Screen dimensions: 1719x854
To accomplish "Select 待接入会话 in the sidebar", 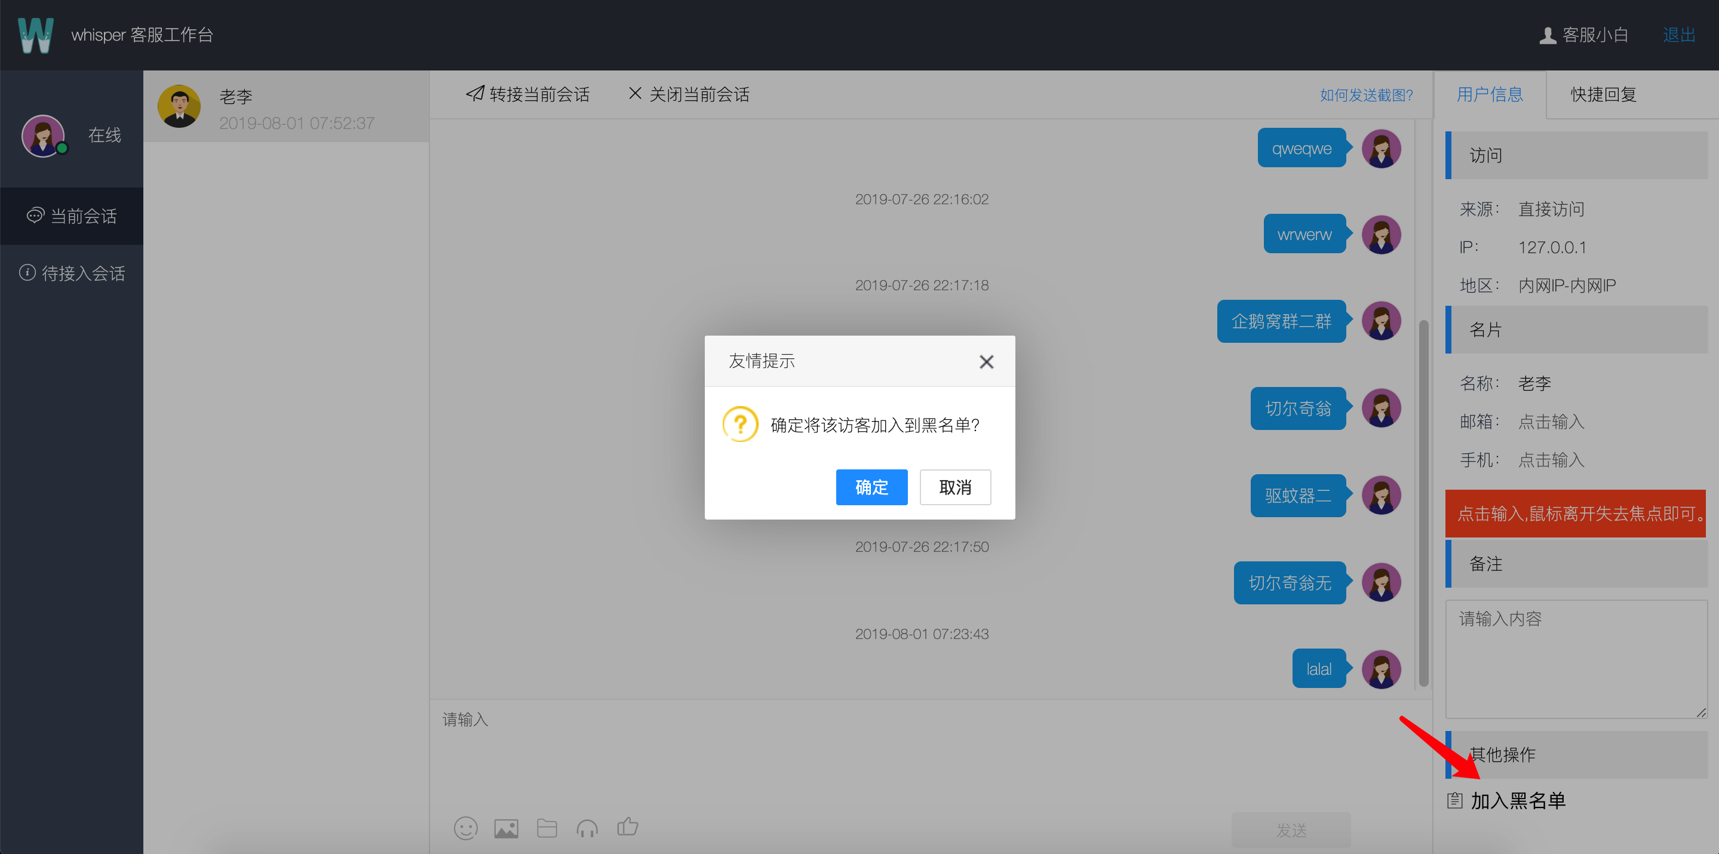I will click(72, 273).
